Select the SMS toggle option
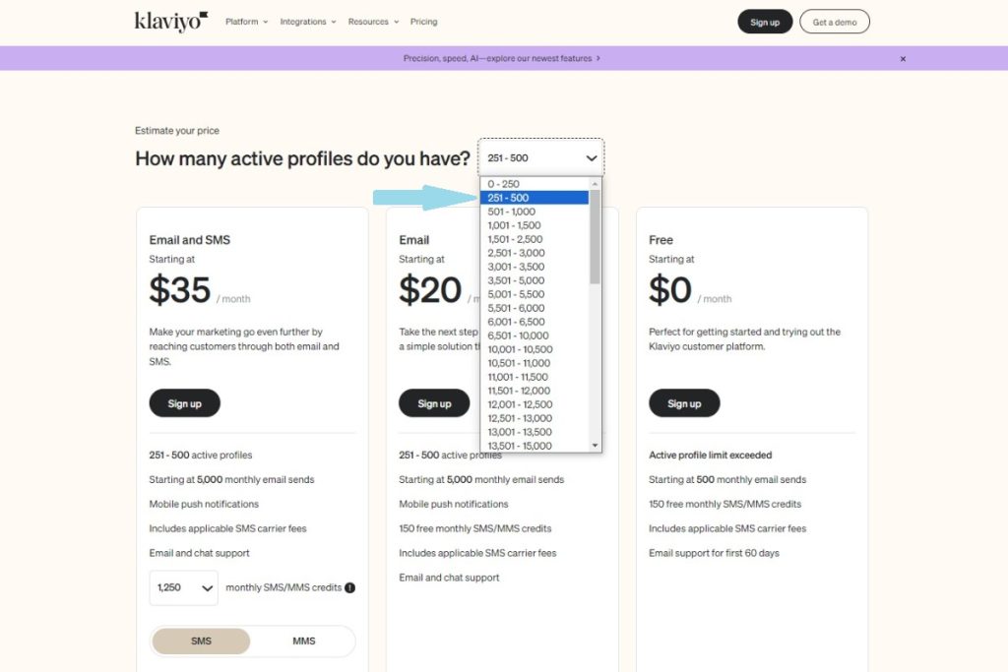1008x672 pixels. (x=201, y=641)
